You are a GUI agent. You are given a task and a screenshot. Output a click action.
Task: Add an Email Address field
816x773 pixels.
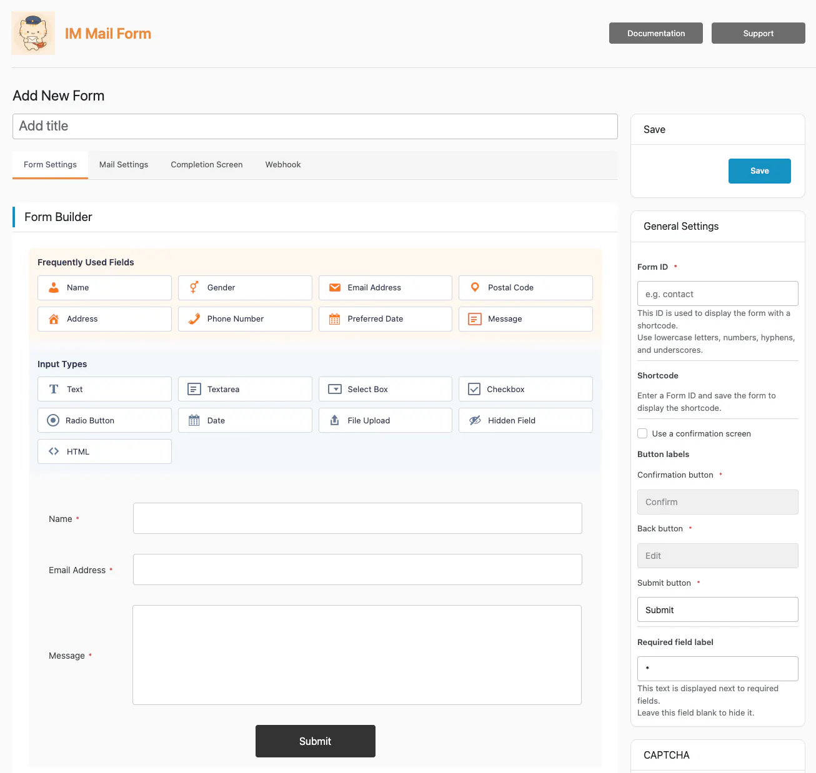386,288
